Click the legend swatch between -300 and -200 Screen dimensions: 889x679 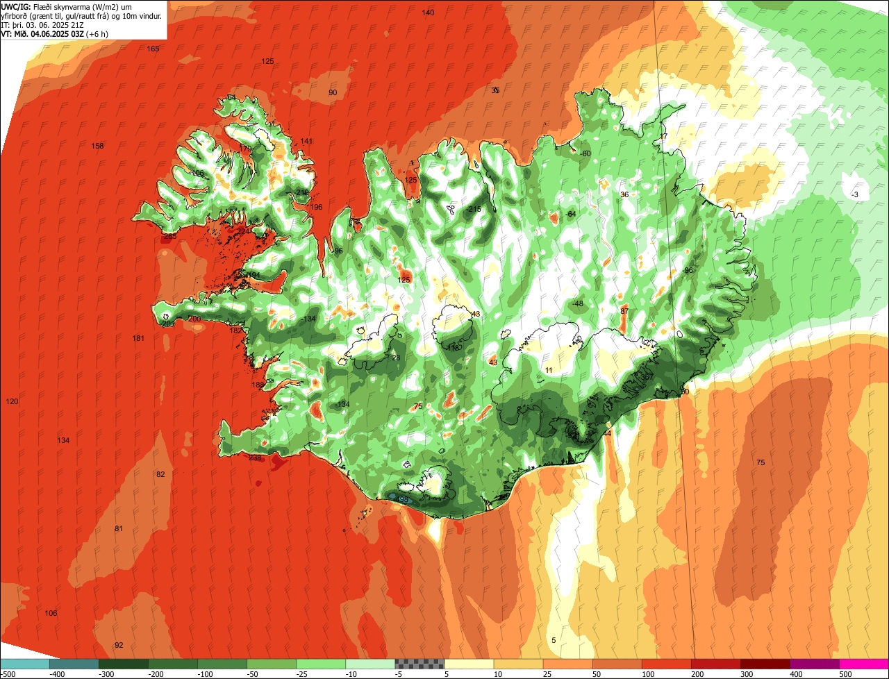(x=124, y=664)
